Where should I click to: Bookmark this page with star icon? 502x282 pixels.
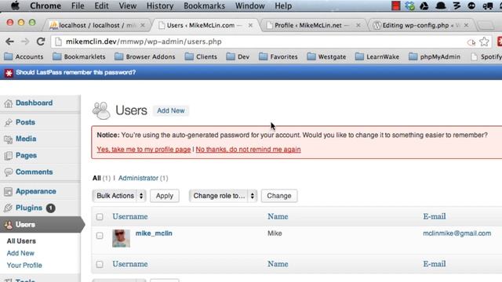[484, 42]
